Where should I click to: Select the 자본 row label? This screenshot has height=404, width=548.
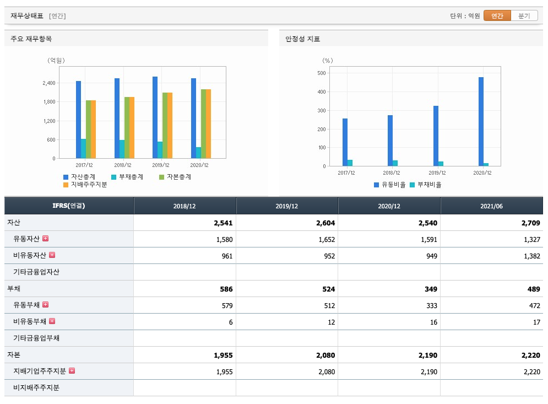pyautogui.click(x=14, y=355)
